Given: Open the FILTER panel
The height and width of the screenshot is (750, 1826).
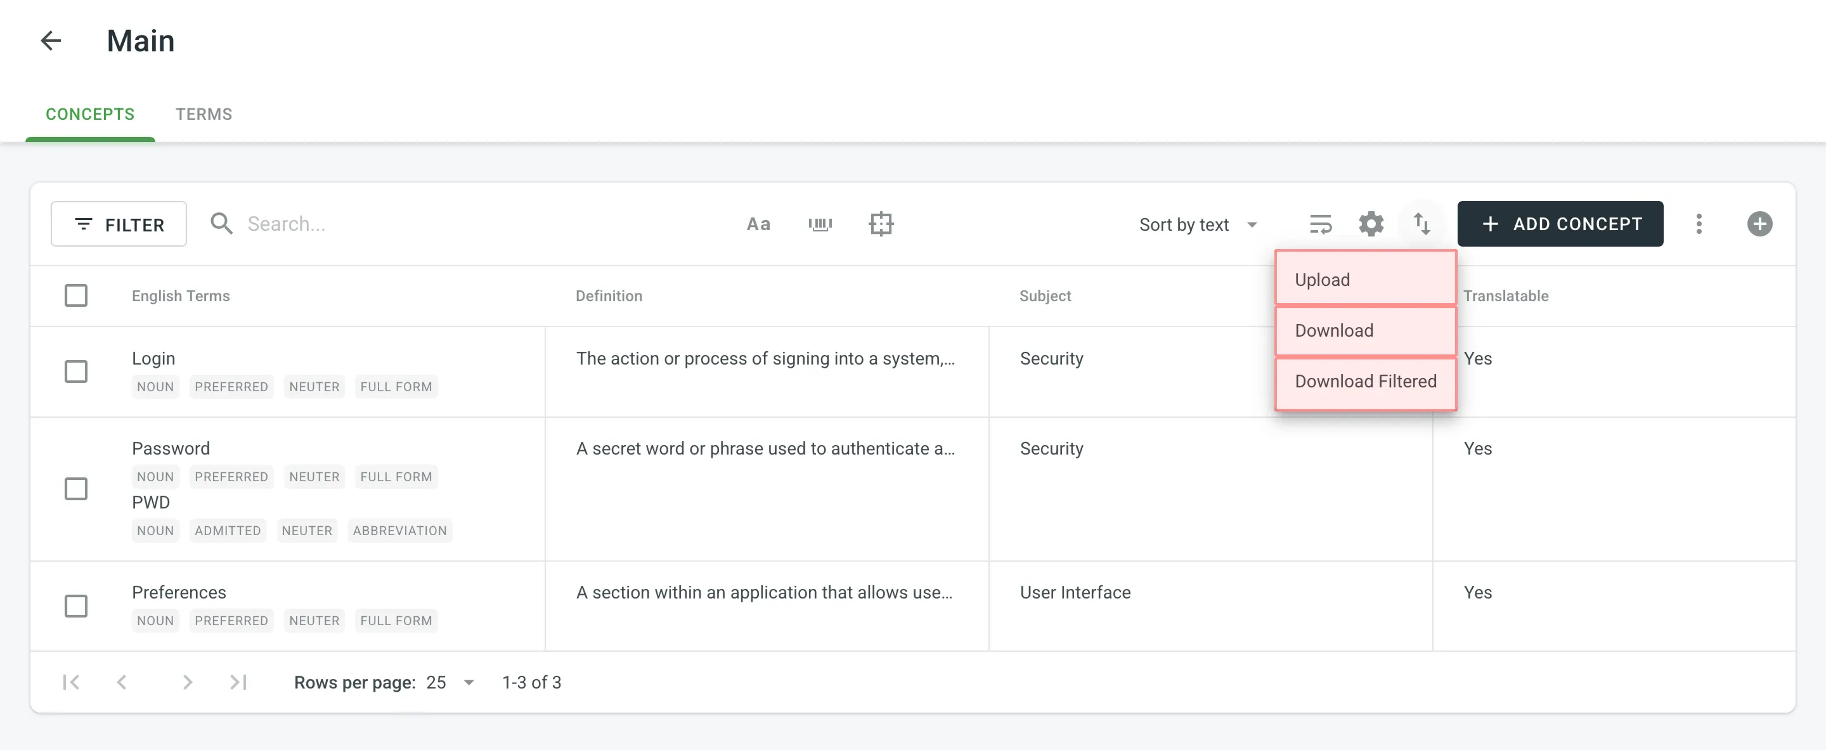Looking at the screenshot, I should pos(119,224).
